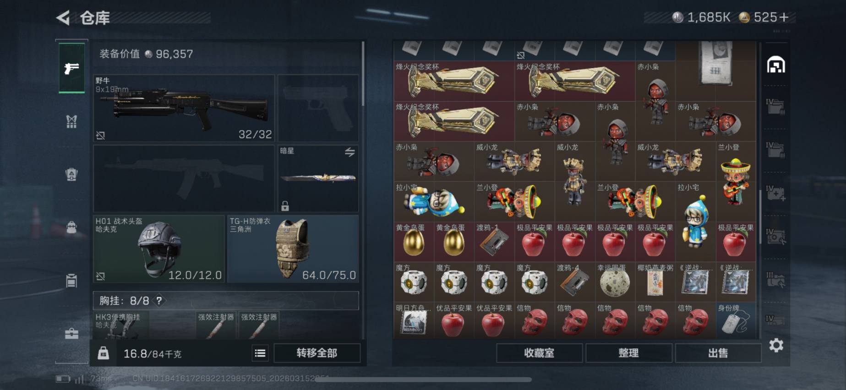This screenshot has width=846, height=390.
Task: Click the 整理 sort button
Action: (x=628, y=353)
